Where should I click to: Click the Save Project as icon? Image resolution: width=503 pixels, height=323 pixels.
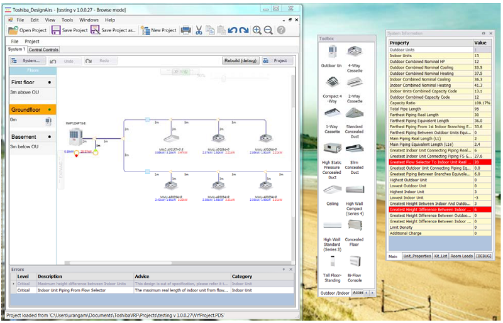click(x=96, y=30)
